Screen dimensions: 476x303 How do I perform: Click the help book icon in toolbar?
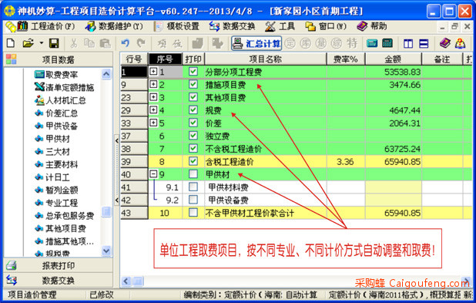pyautogui.click(x=444, y=43)
